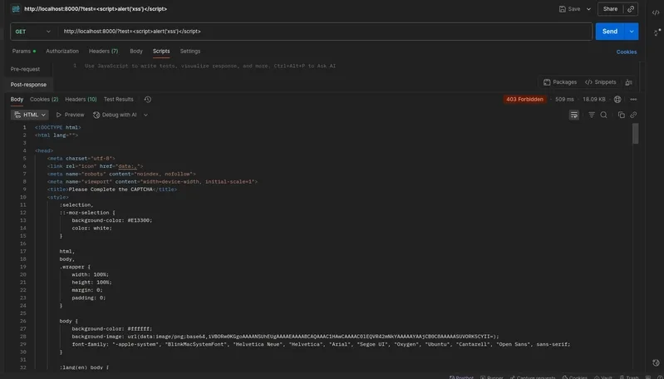The width and height of the screenshot is (664, 379).
Task: Click the 18.09 KB response size
Action: pyautogui.click(x=593, y=100)
